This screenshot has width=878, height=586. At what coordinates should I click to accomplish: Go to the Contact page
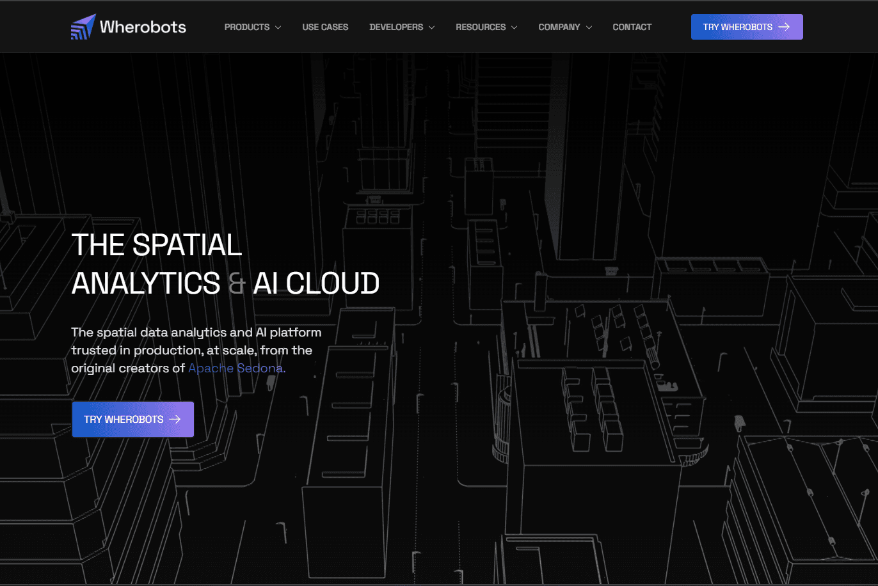coord(632,27)
